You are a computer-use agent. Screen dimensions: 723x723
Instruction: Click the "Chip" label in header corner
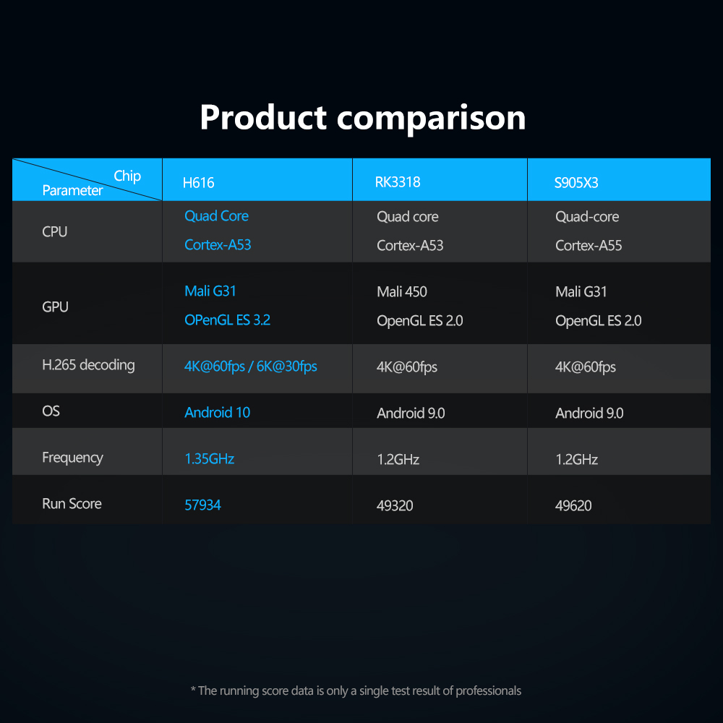(127, 176)
